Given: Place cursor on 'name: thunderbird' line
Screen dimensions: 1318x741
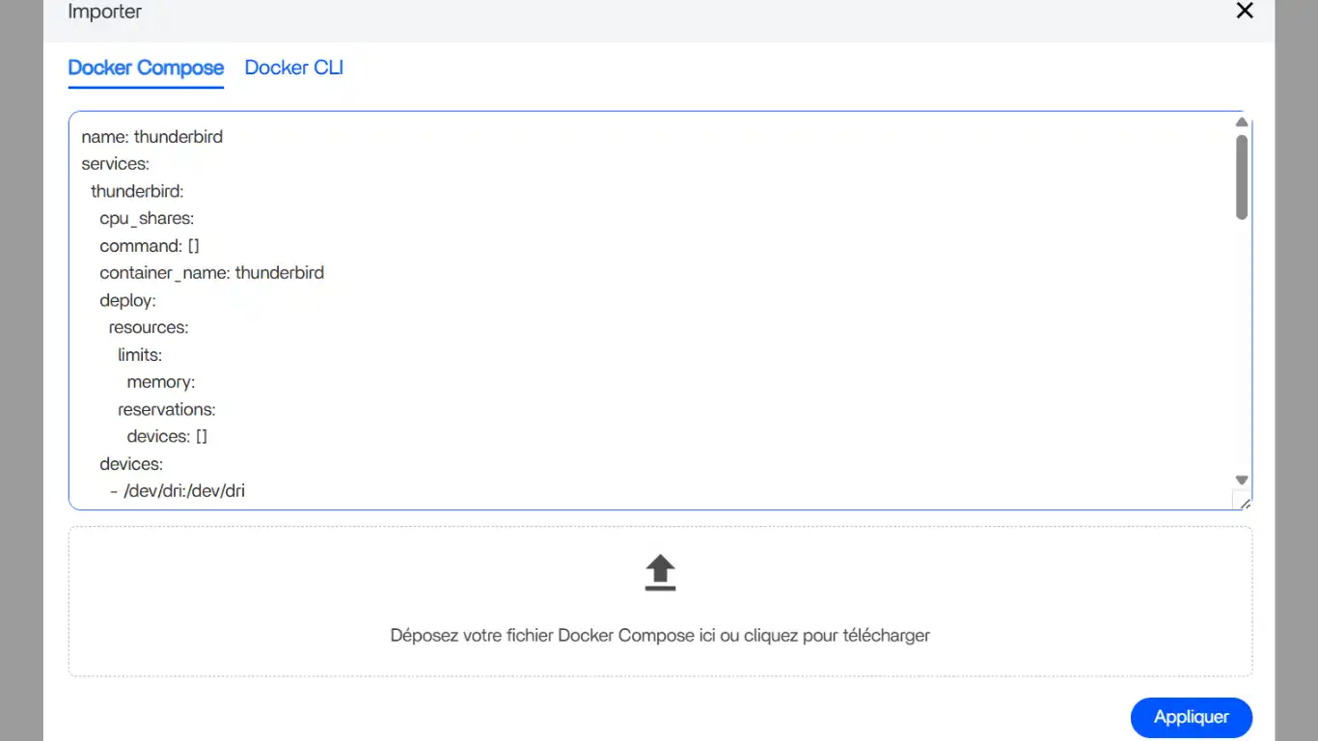Looking at the screenshot, I should 152,137.
